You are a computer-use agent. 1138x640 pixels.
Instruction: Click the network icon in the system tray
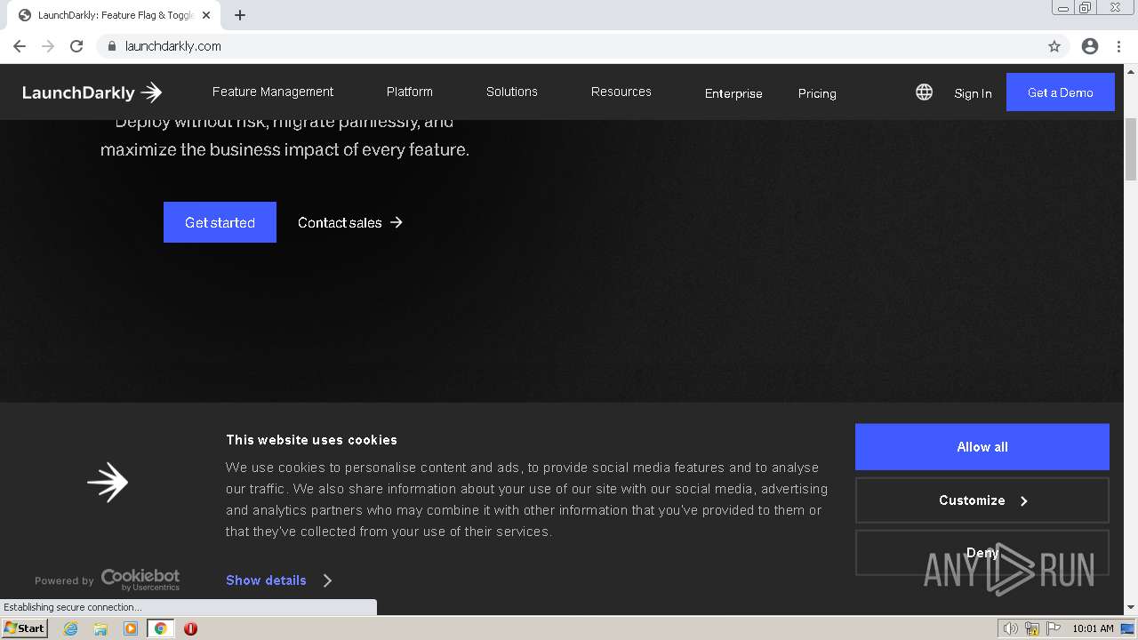(x=1032, y=628)
